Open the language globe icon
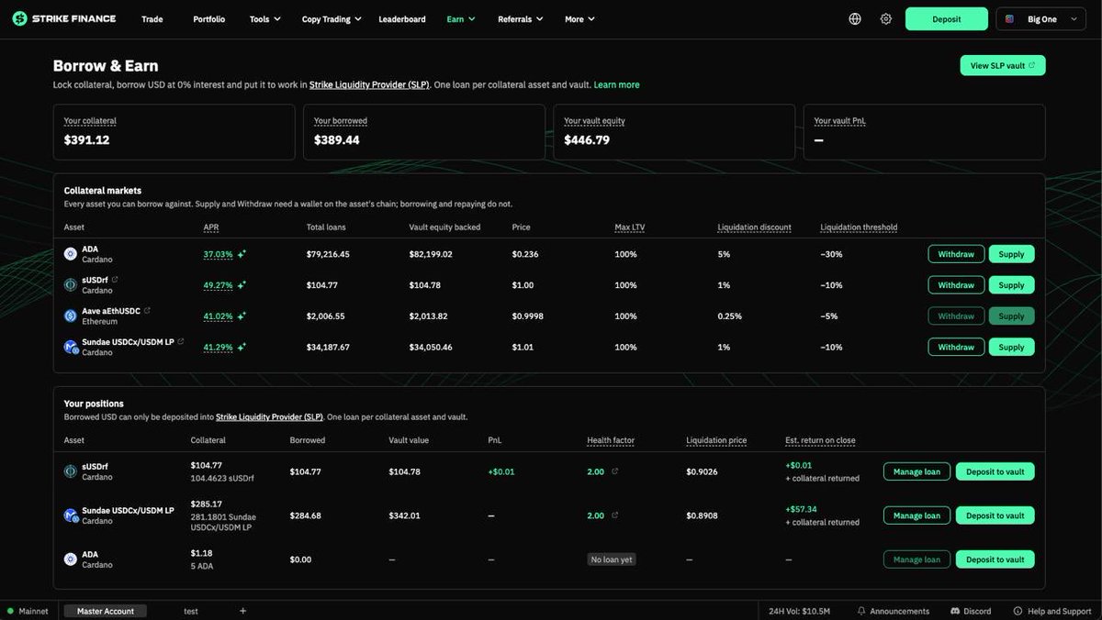1102x620 pixels. point(855,18)
